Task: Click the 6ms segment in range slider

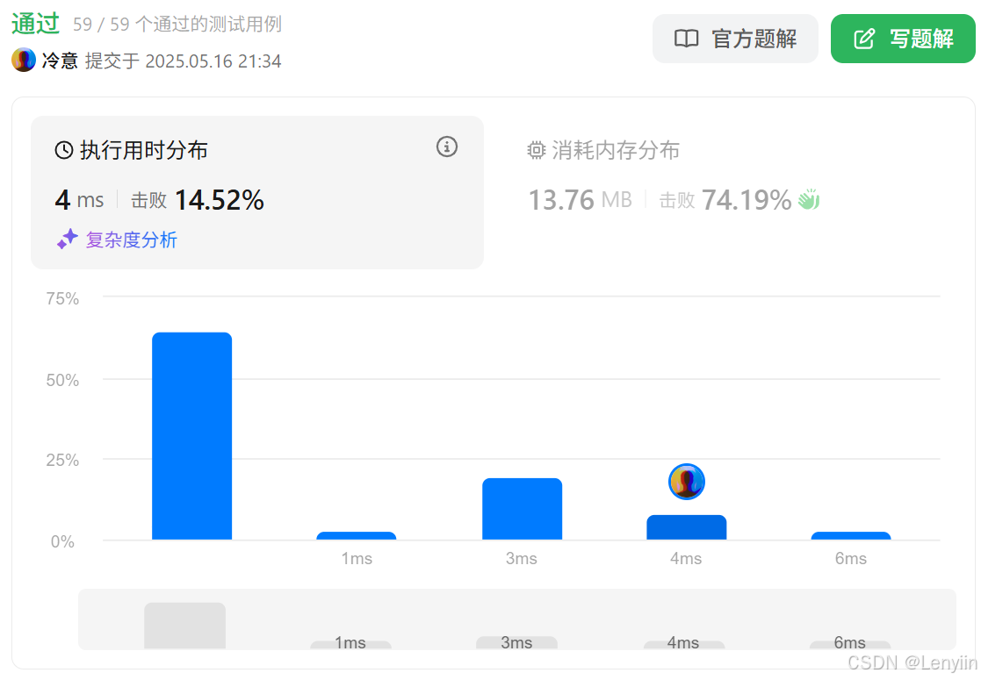Action: point(850,644)
